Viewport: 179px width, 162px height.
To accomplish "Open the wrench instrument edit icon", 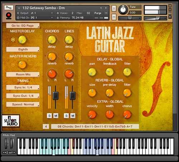I will pos(9,8).
